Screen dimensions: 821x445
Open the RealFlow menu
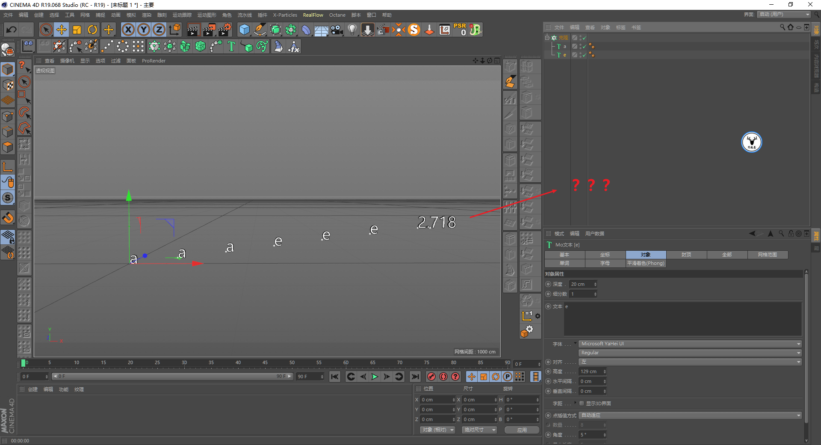[313, 15]
